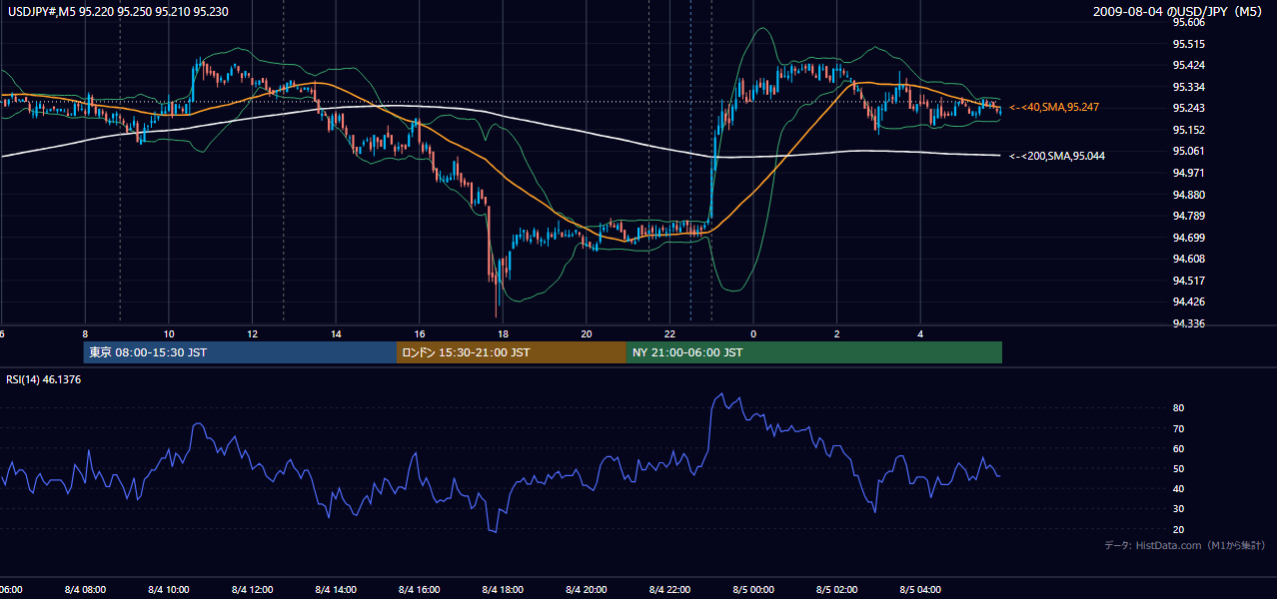Viewport: 1277px width, 599px height.
Task: Click the 8/4 10:00 time axis label
Action: pyautogui.click(x=169, y=590)
